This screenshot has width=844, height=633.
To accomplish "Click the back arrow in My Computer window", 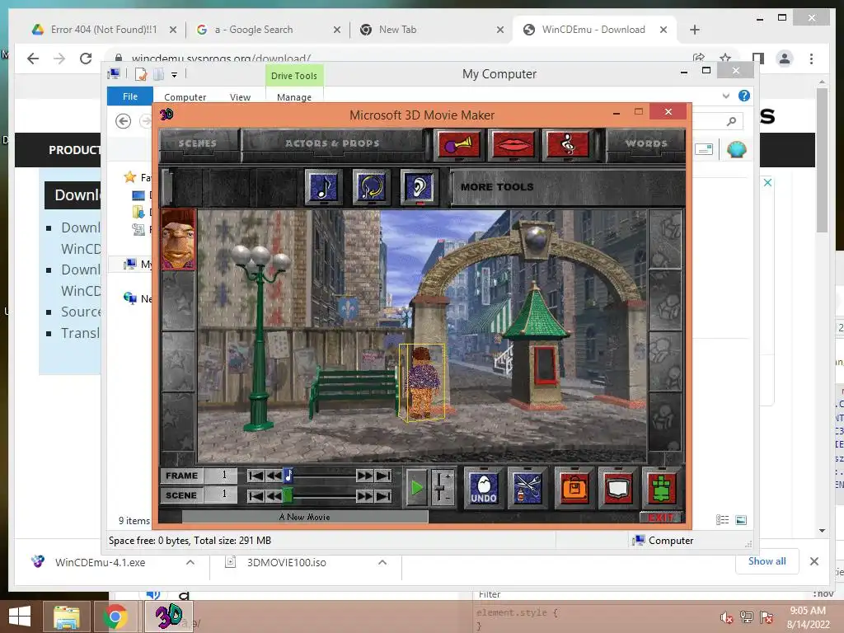I will [124, 121].
